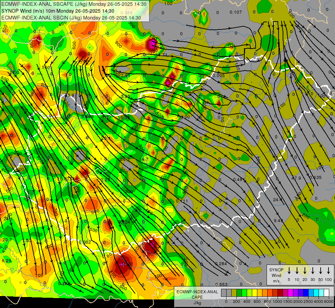Viewport: 335px width, 308px height.
Task: Click the '0.005' value on the map
Action: 219,75
